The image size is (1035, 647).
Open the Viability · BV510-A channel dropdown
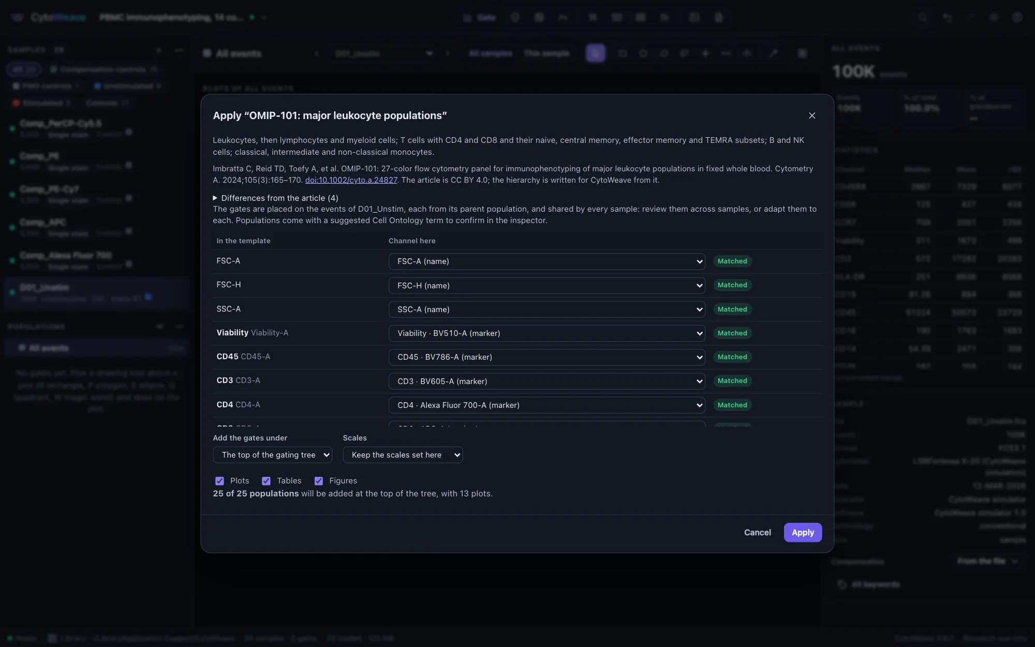[547, 333]
